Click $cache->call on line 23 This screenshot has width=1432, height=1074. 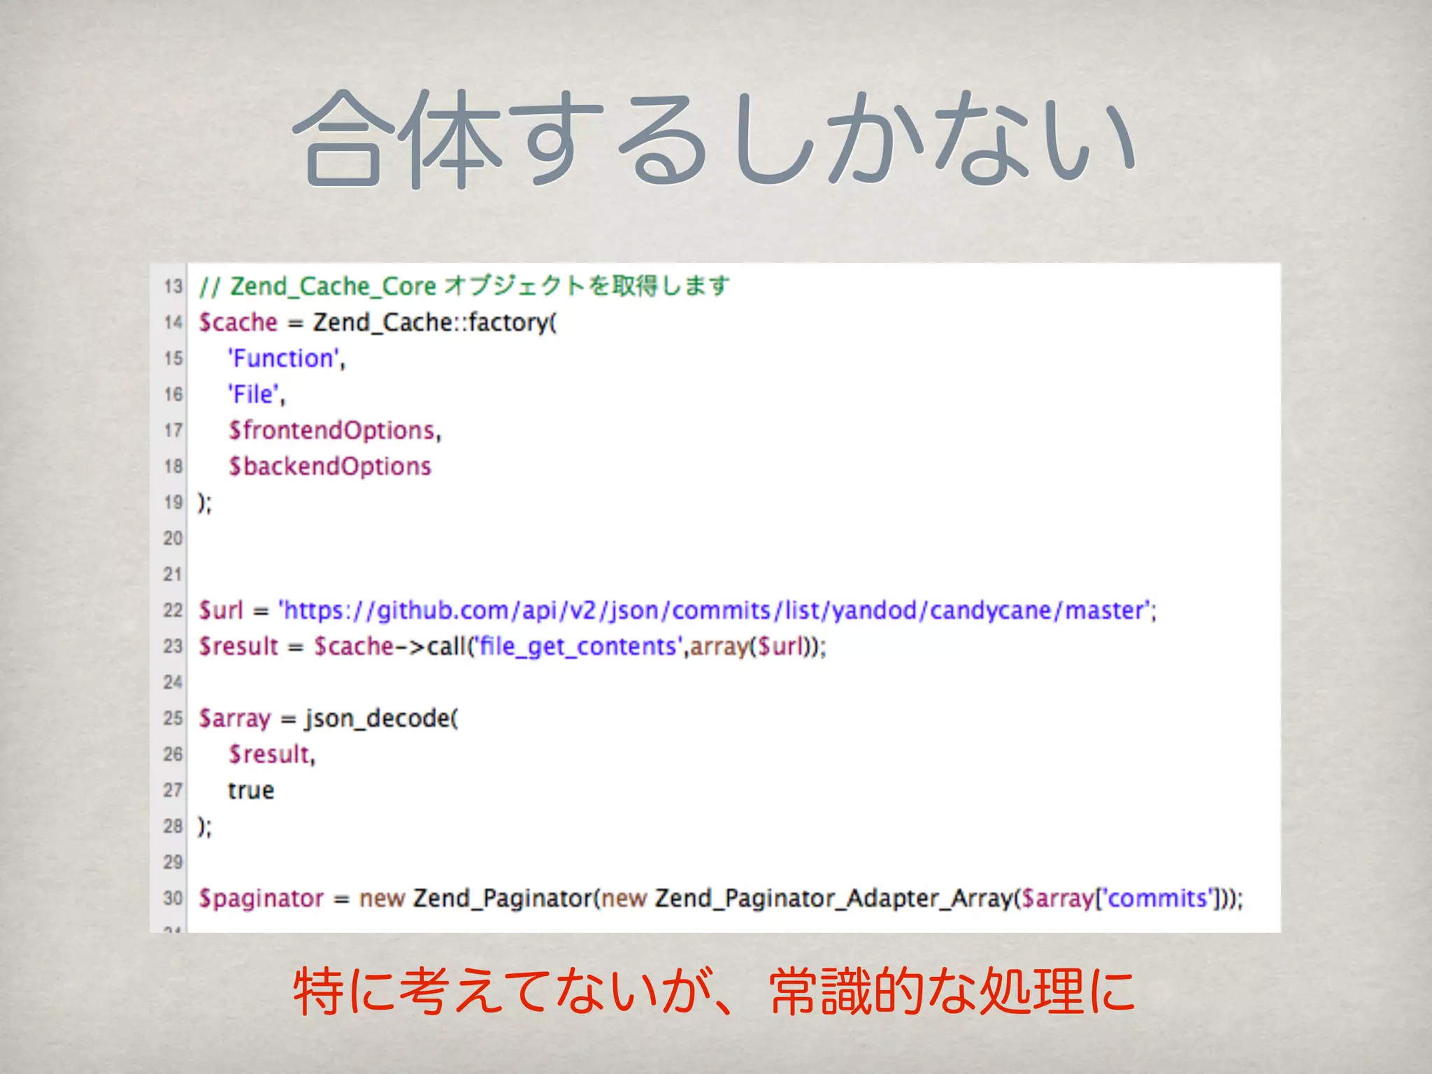pos(392,647)
